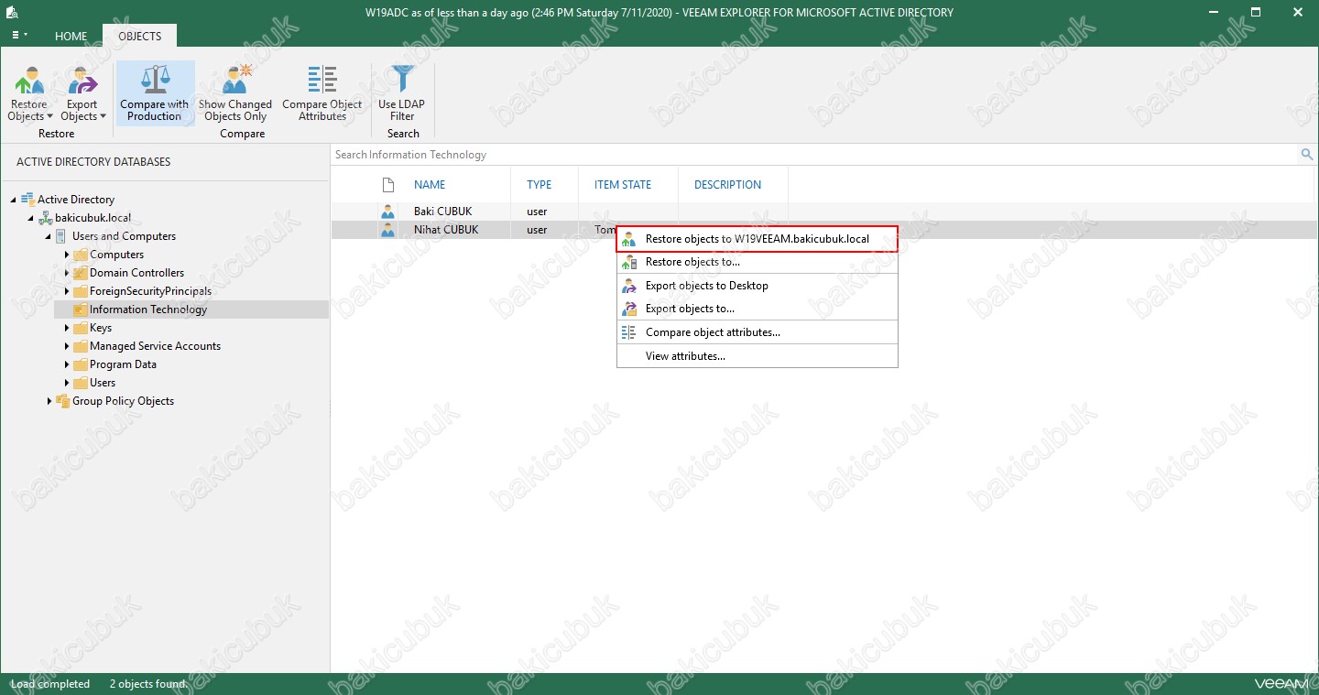
Task: Select the Users tree item
Action: [103, 383]
